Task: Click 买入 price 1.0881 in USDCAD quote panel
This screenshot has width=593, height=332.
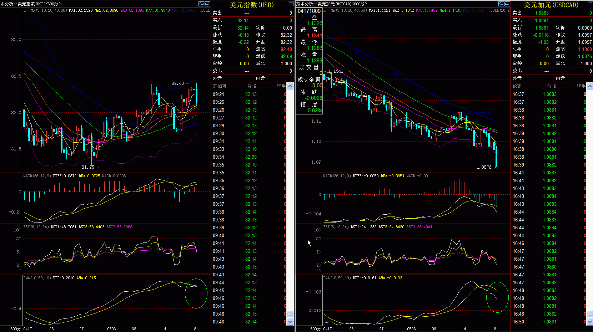Action: (542, 20)
